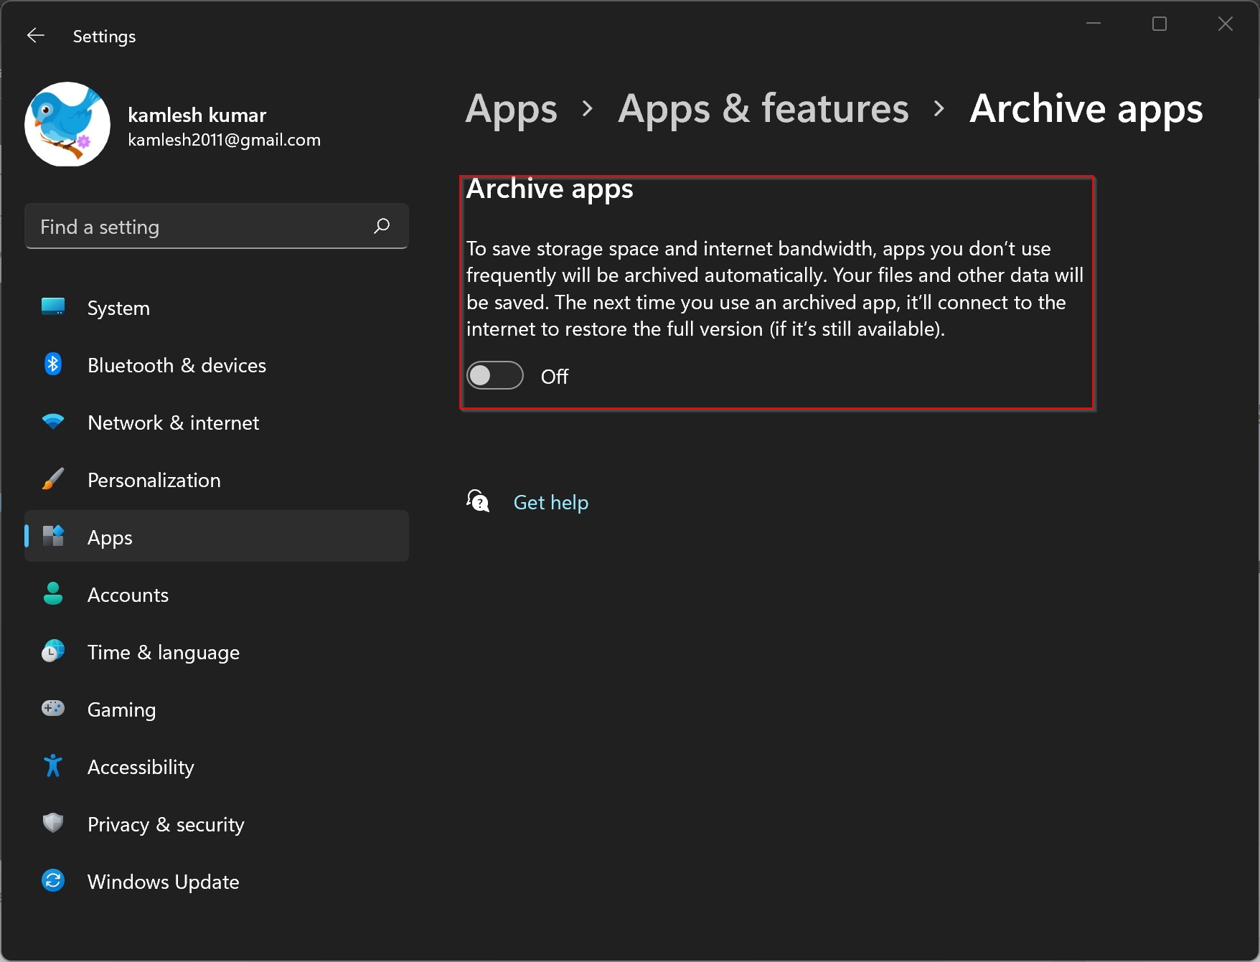Click the Find a setting search box
The width and height of the screenshot is (1260, 962).
point(217,226)
